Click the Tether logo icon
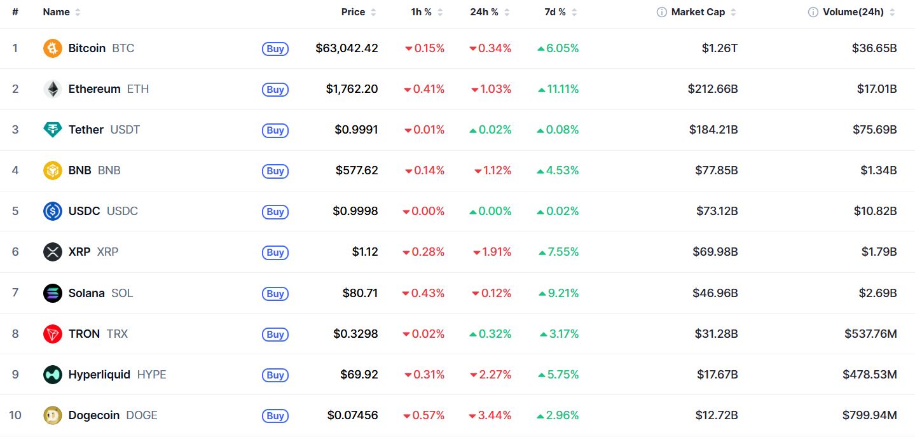 click(x=53, y=130)
